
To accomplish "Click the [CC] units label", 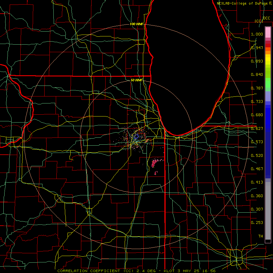I will pyautogui.click(x=259, y=21).
